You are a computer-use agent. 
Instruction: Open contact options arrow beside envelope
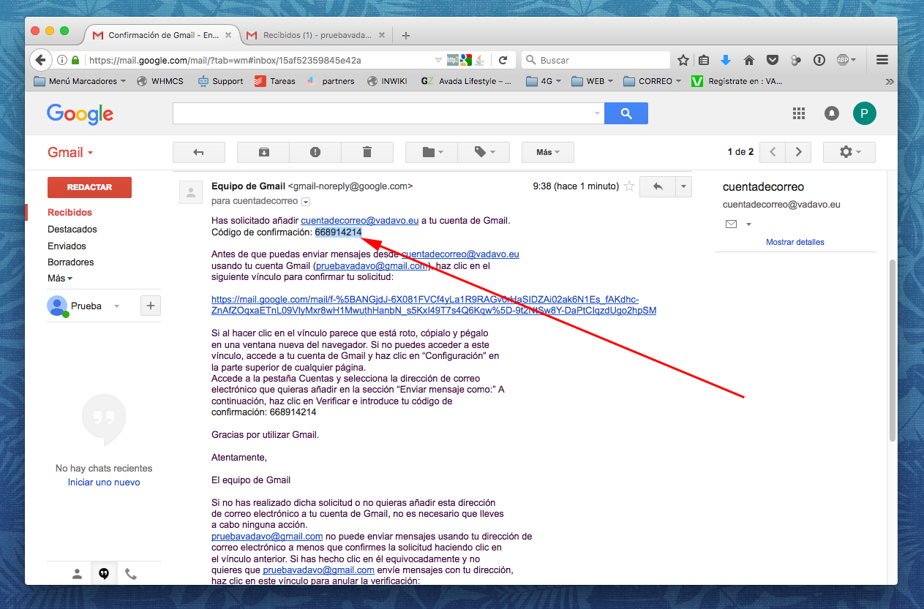coord(748,224)
